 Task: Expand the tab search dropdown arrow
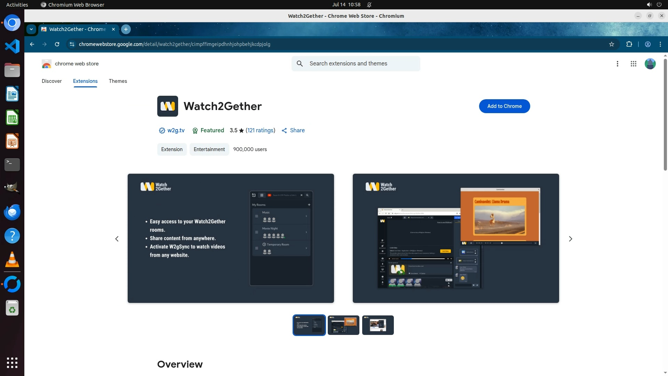point(31,29)
